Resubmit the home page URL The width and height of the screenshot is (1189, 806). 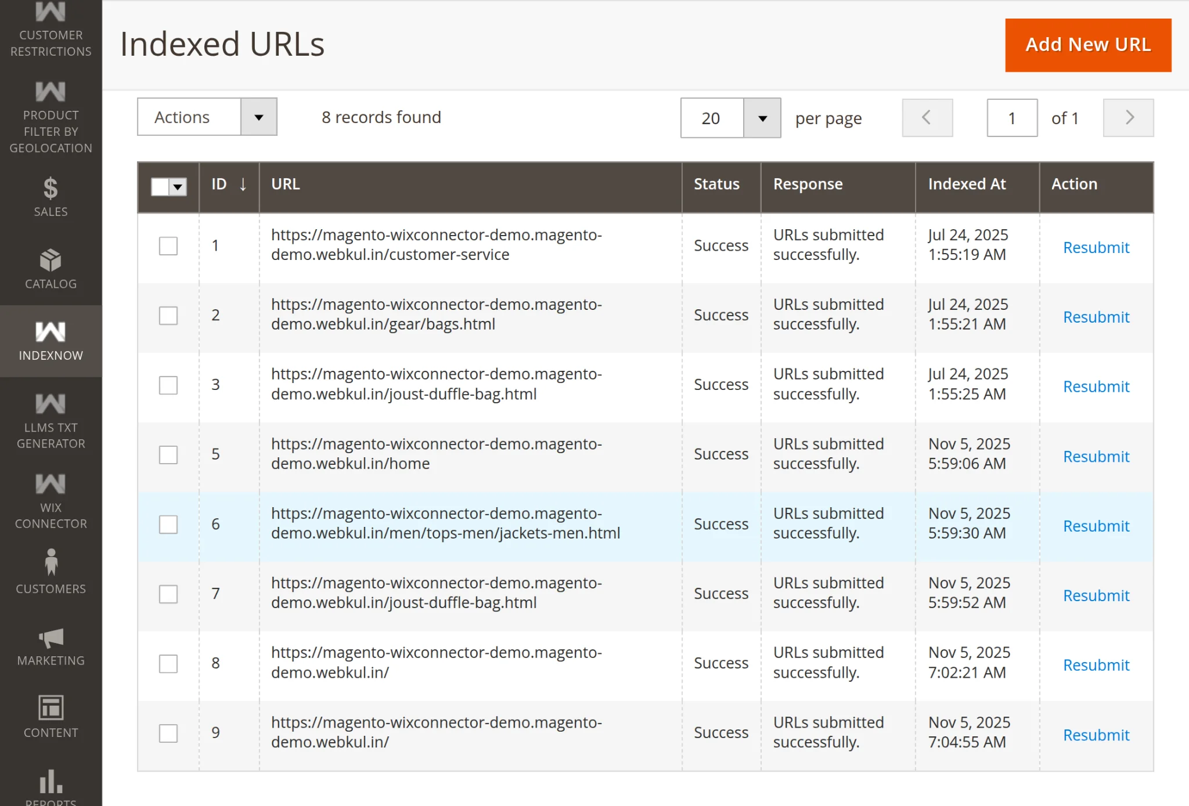point(1096,457)
